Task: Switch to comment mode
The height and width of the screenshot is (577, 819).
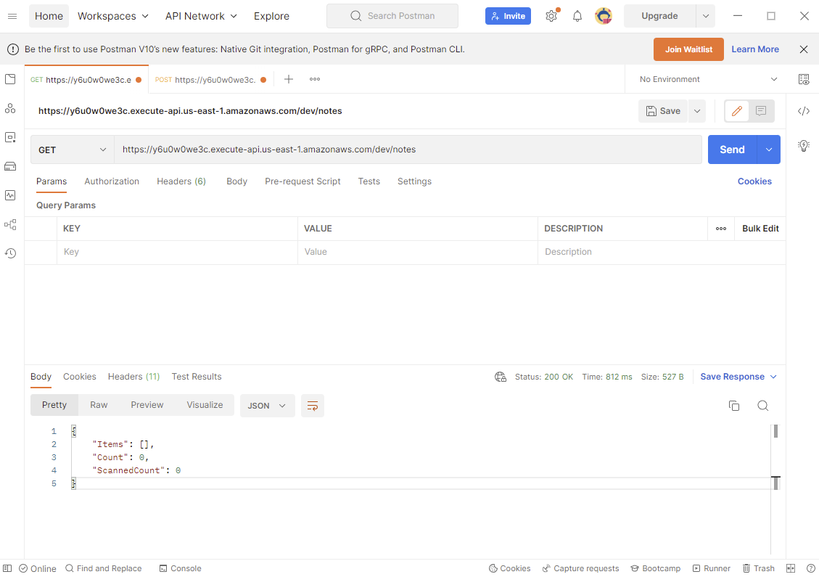Action: pyautogui.click(x=761, y=111)
